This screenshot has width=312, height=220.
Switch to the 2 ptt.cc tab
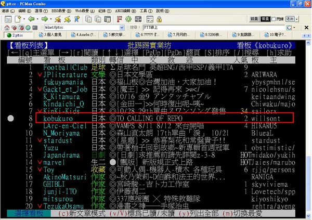click(18, 35)
